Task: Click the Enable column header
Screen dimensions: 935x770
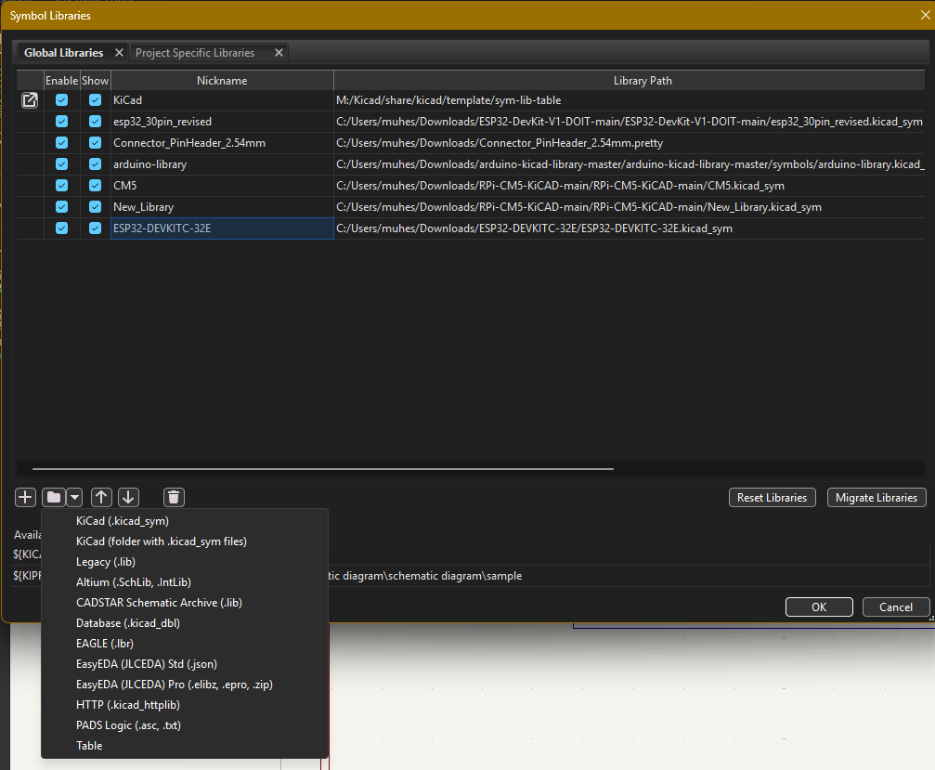Action: 62,81
